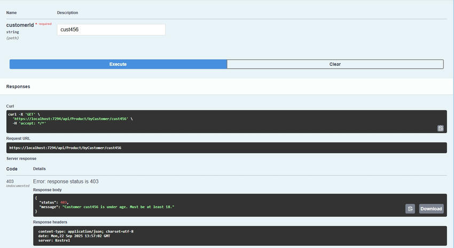Click the 403 response code

pos(10,181)
